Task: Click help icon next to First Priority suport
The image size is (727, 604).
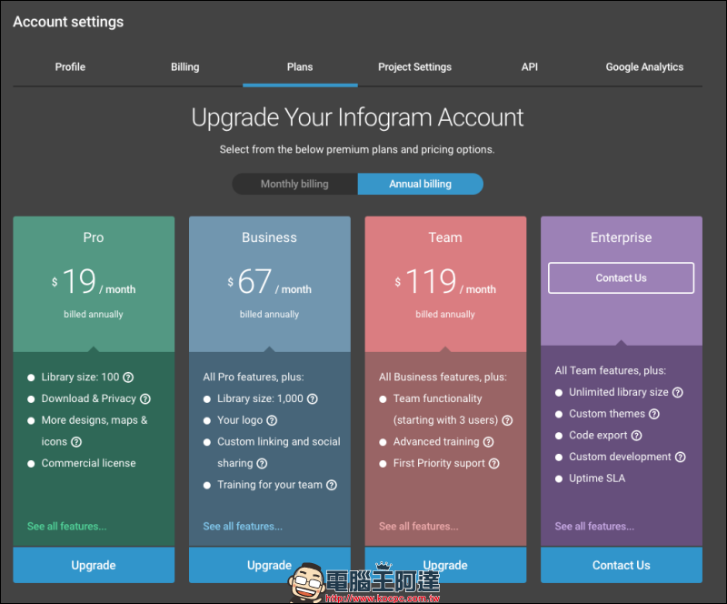Action: pos(494,463)
